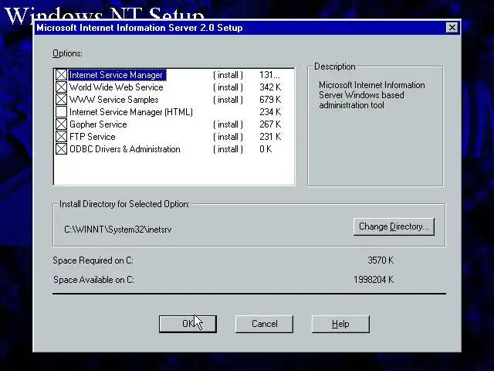Screen dimensions: 494x371
Task: Click the Space Required on C: label
Action: (x=93, y=260)
